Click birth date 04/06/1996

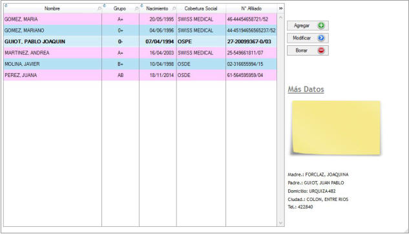point(162,30)
